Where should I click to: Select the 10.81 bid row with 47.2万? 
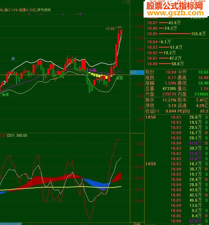(x=164, y=58)
